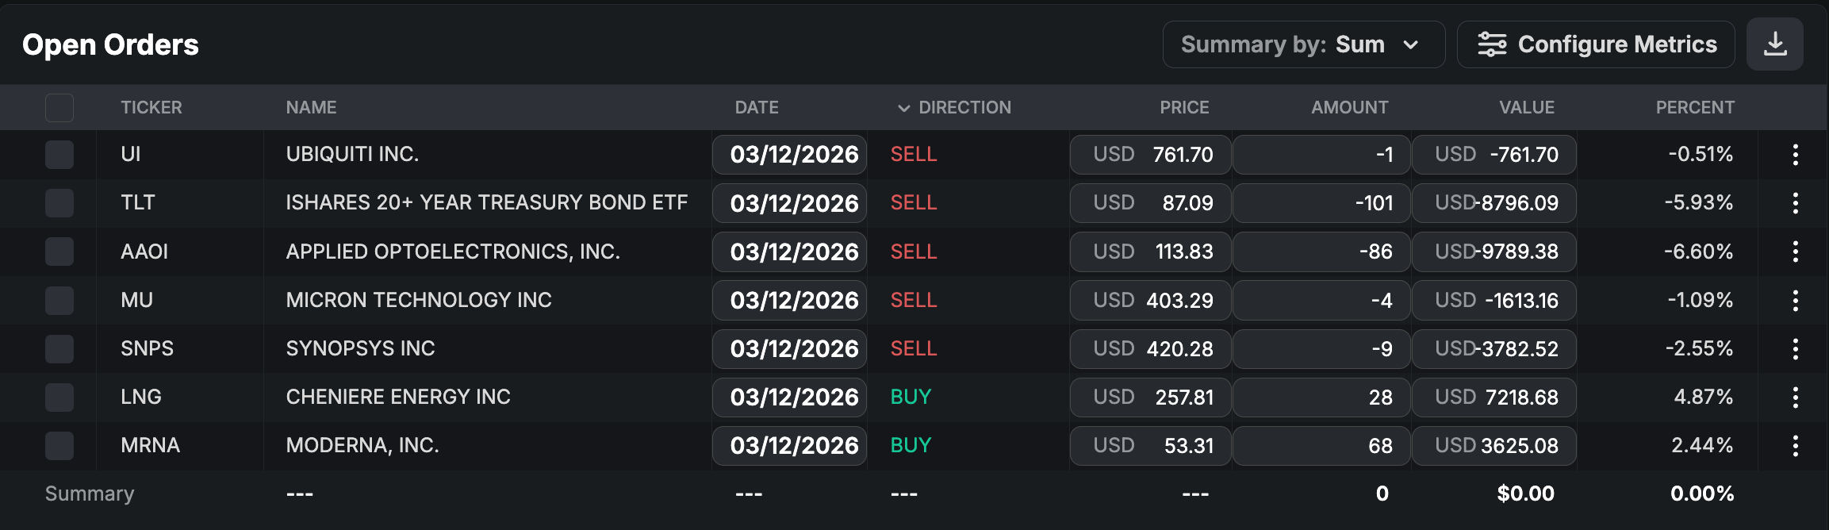Edit the amount field for Synopsys order
This screenshot has height=530, width=1829.
pos(1321,348)
